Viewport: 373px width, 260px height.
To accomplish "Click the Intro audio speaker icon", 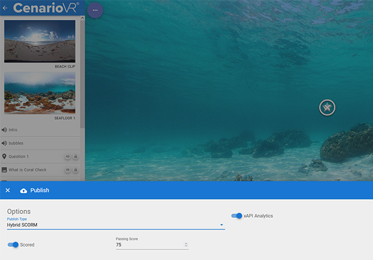I will 4,130.
